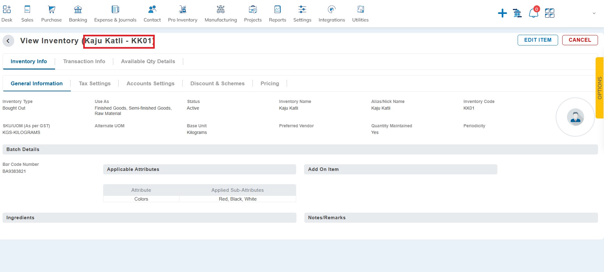Viewport: 604px width, 272px height.
Task: Select the General Information sub-tab
Action: pyautogui.click(x=37, y=84)
